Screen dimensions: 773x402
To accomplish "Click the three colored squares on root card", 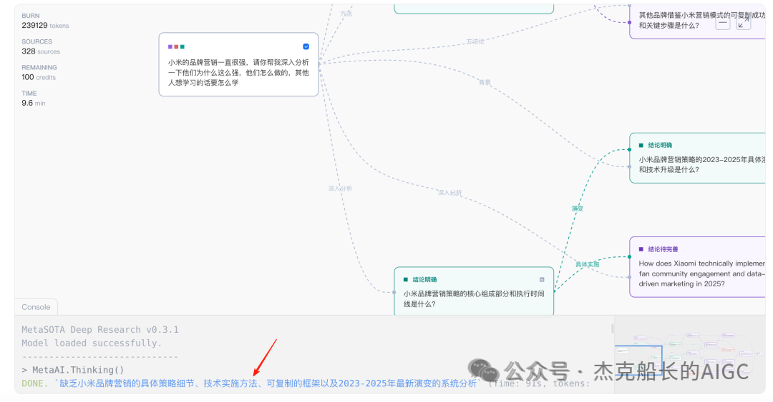I will pos(176,46).
